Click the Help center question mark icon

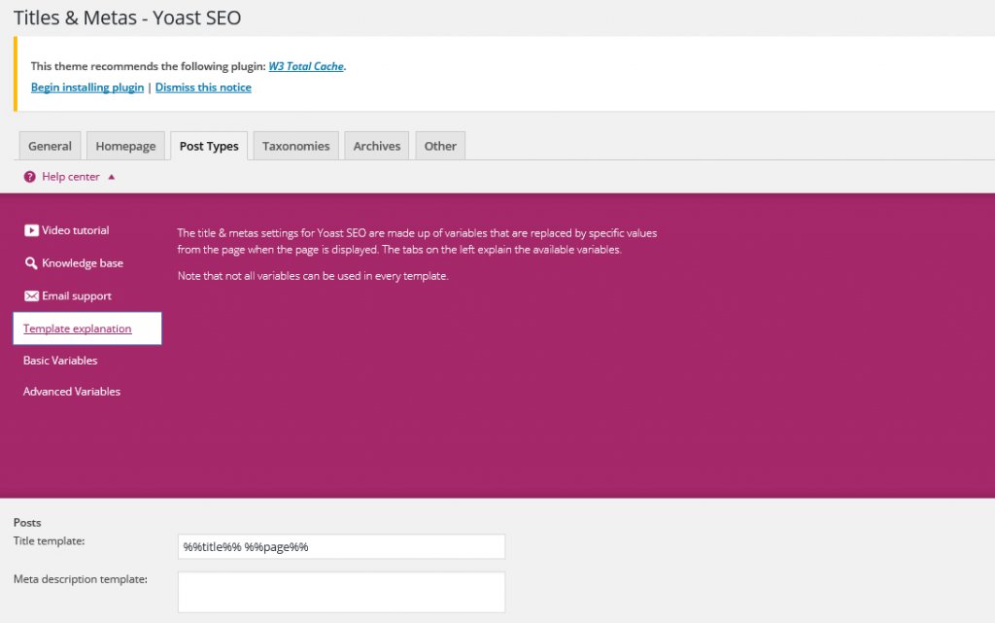click(x=30, y=177)
